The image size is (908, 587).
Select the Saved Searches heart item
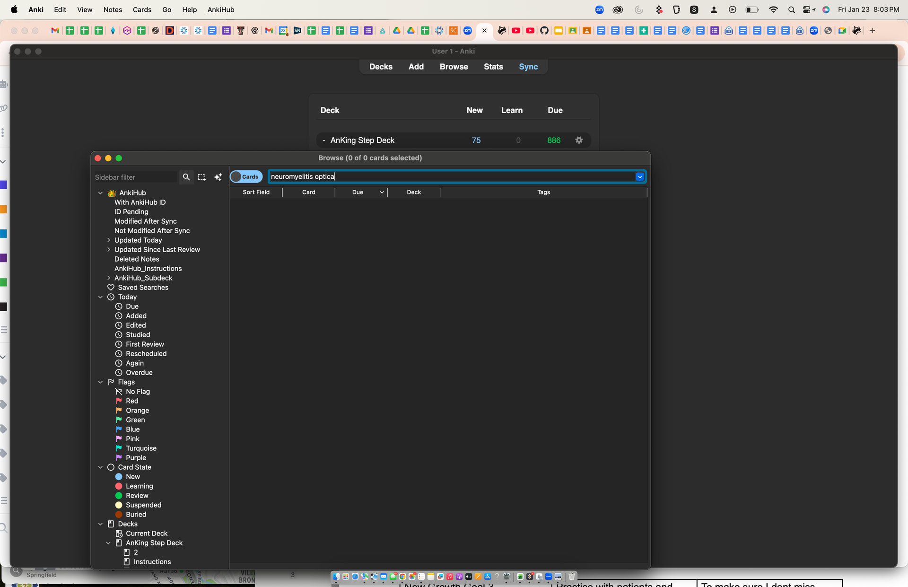point(143,288)
